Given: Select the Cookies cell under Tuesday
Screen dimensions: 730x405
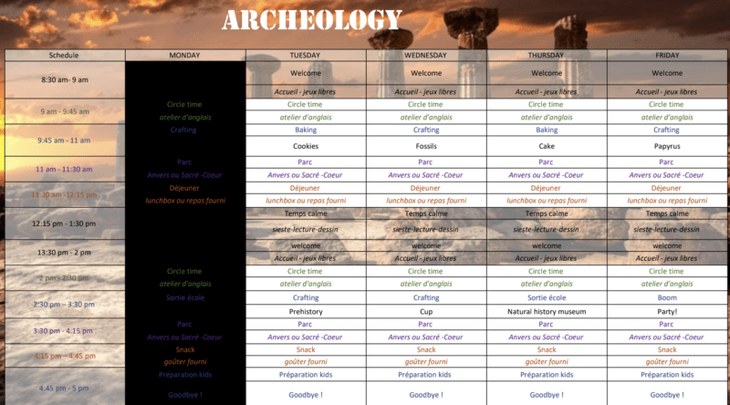Looking at the screenshot, I should (306, 146).
